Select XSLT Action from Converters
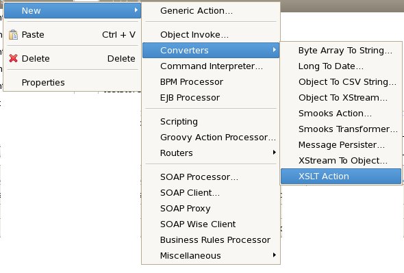 pyautogui.click(x=341, y=177)
